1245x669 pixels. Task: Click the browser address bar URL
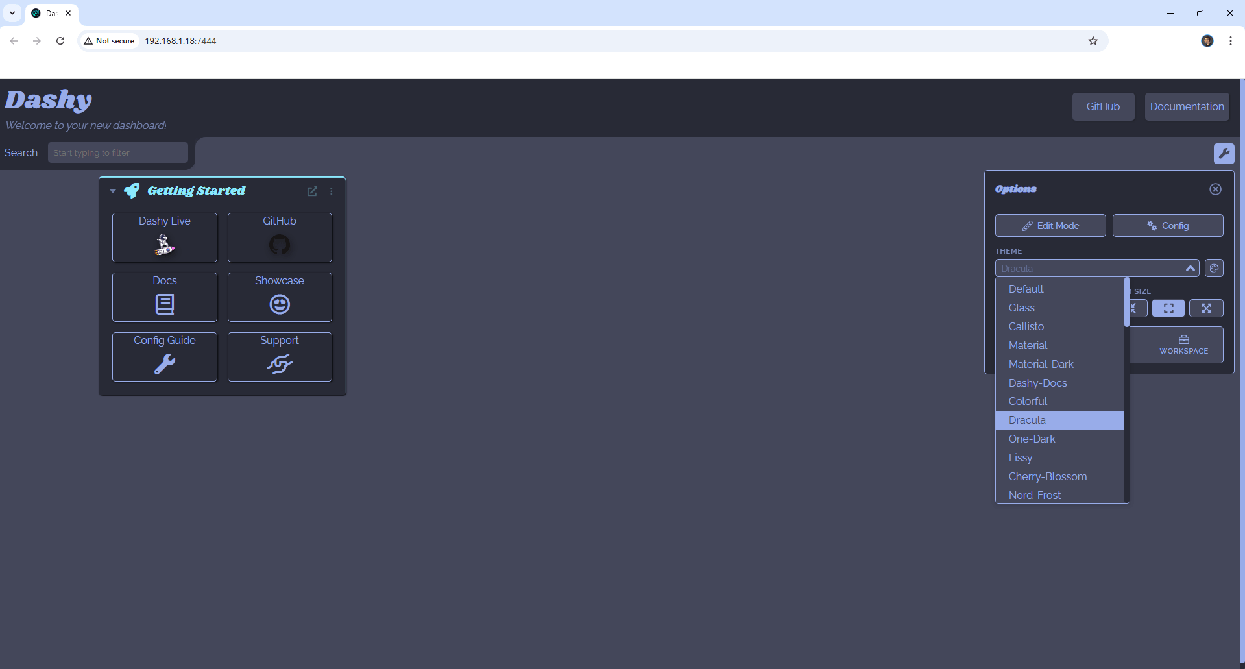180,41
